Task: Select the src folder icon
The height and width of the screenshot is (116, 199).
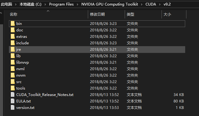Action: (x=13, y=82)
